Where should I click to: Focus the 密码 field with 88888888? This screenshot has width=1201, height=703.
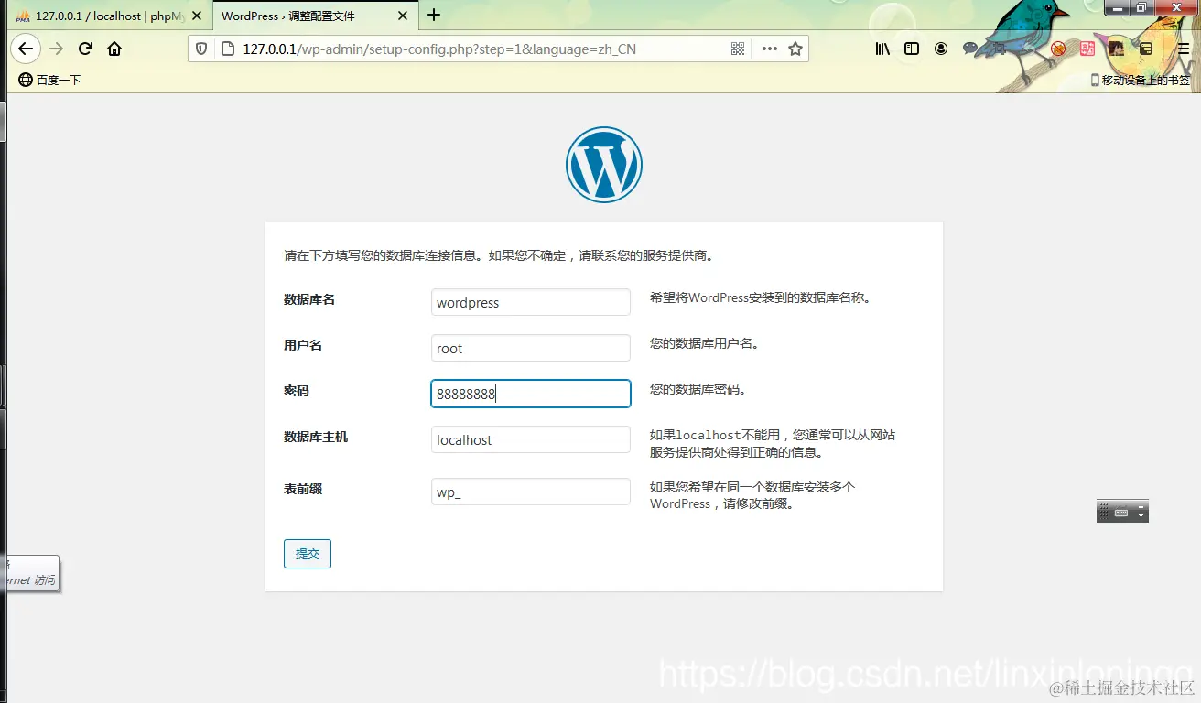coord(531,394)
